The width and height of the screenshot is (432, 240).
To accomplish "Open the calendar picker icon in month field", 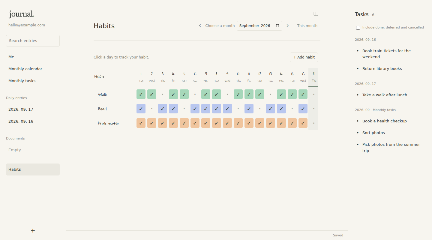I will tap(277, 26).
